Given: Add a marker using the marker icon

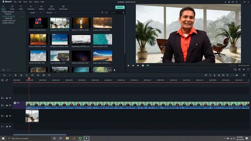Looking at the screenshot, I should click(x=210, y=75).
